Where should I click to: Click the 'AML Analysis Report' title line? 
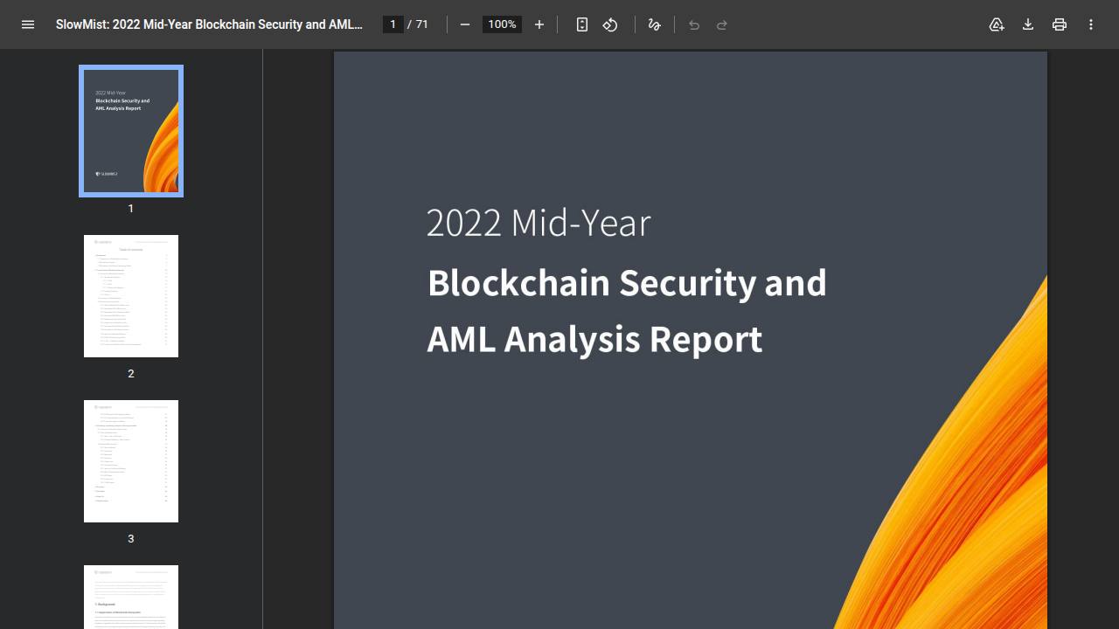point(594,340)
